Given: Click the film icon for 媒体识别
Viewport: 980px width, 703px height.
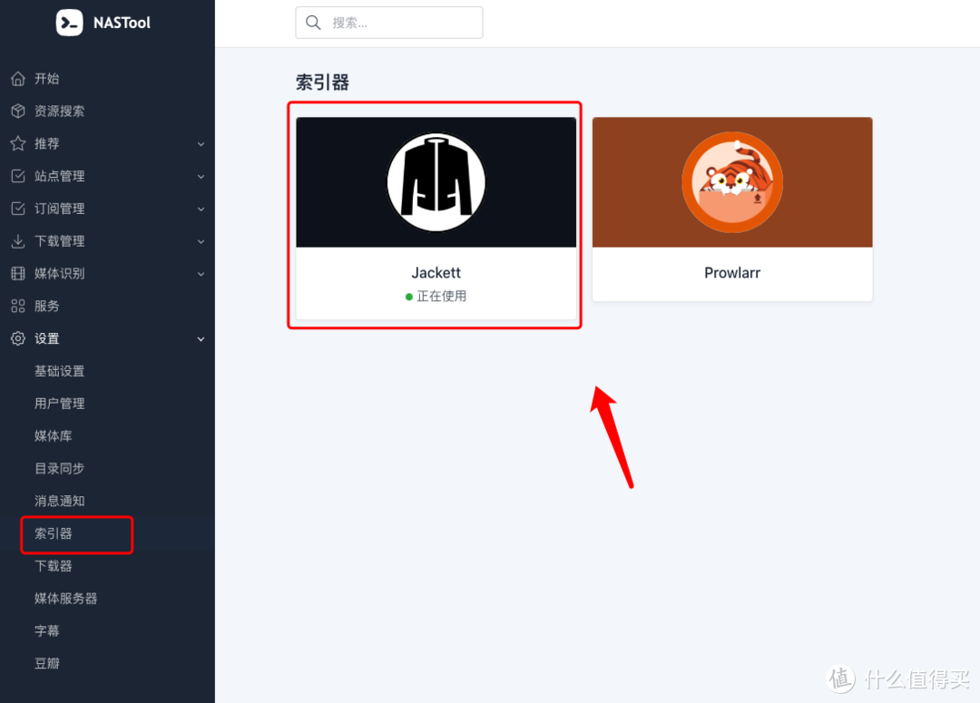Looking at the screenshot, I should coord(18,274).
